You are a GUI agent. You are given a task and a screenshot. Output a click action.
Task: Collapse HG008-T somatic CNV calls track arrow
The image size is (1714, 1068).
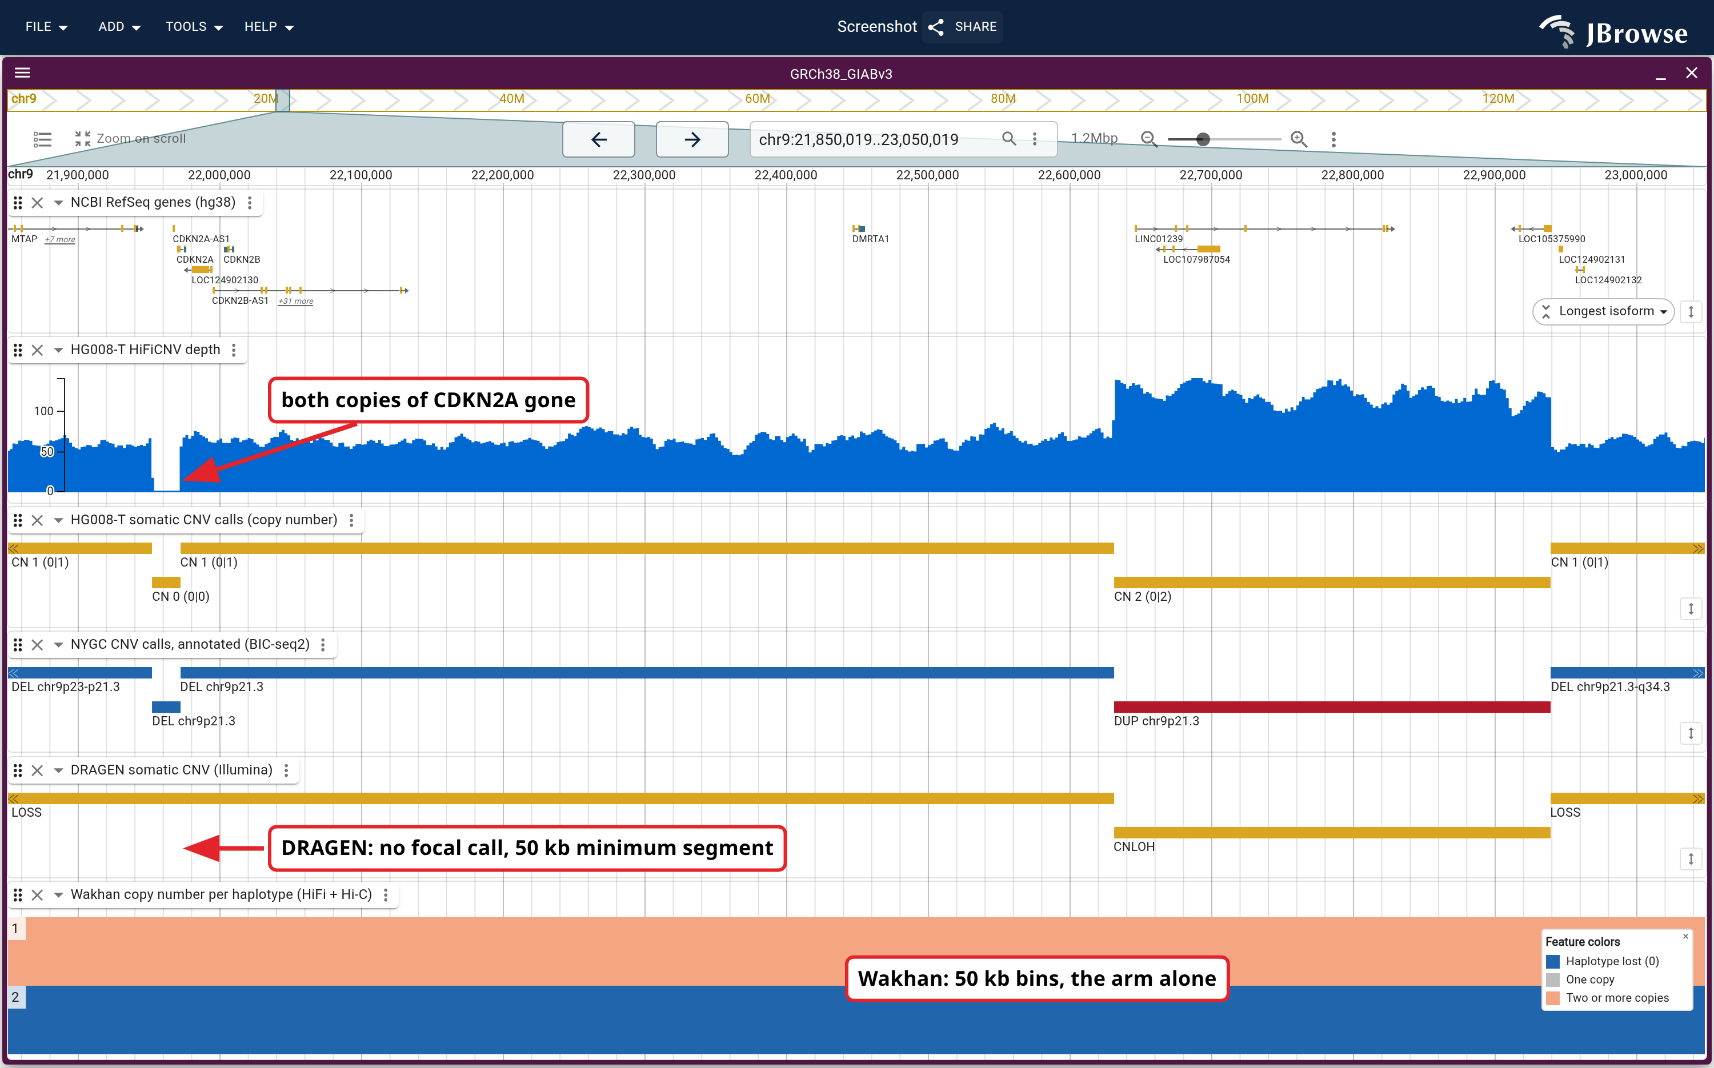[59, 521]
